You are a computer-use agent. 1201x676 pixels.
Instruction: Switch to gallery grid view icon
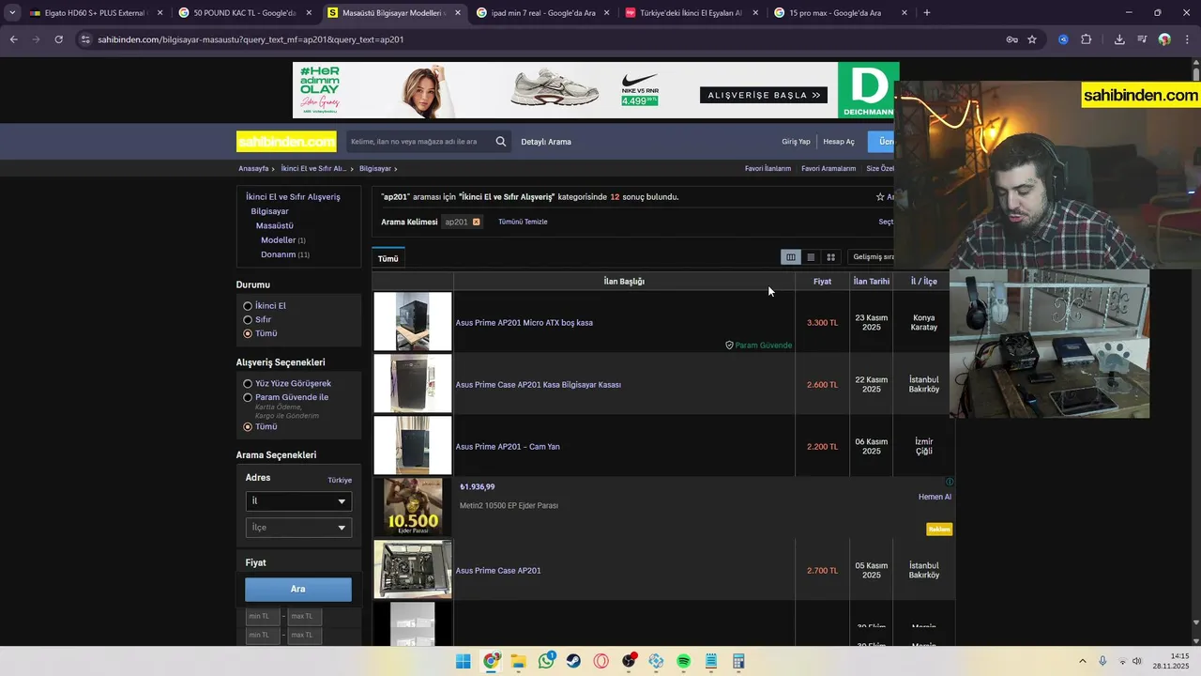(x=830, y=257)
